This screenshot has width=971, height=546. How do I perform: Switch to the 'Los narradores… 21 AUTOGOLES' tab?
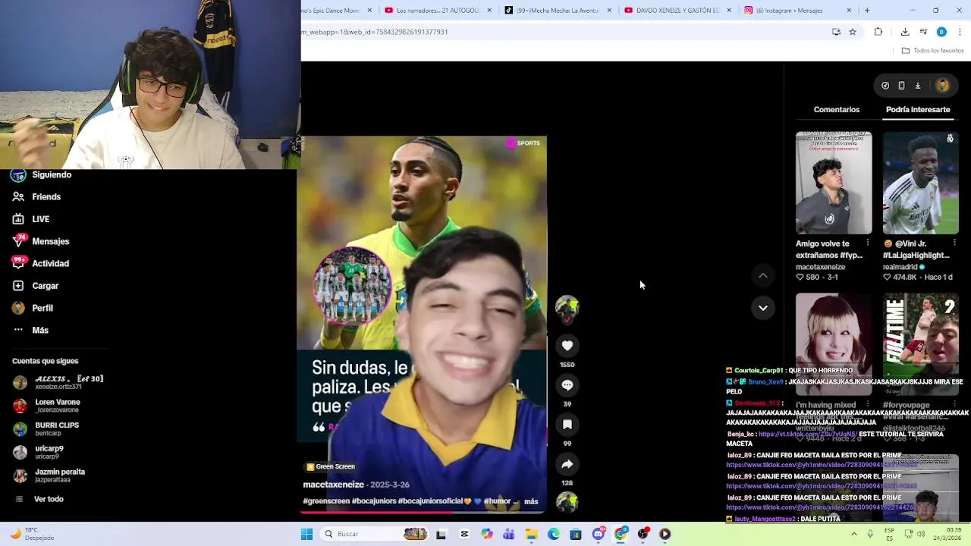[434, 11]
